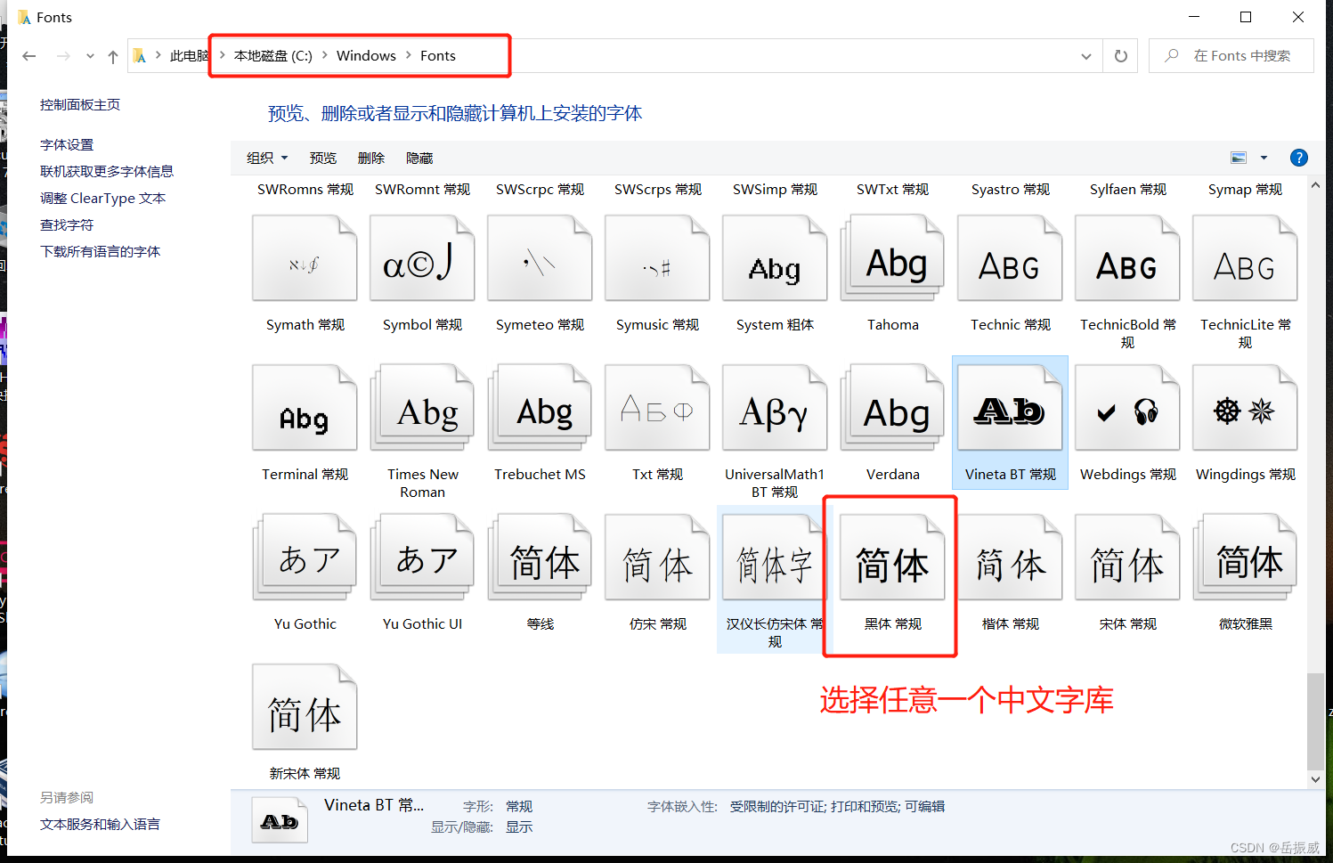Open 控制面板主页 in the sidebar
1333x863 pixels.
[80, 103]
